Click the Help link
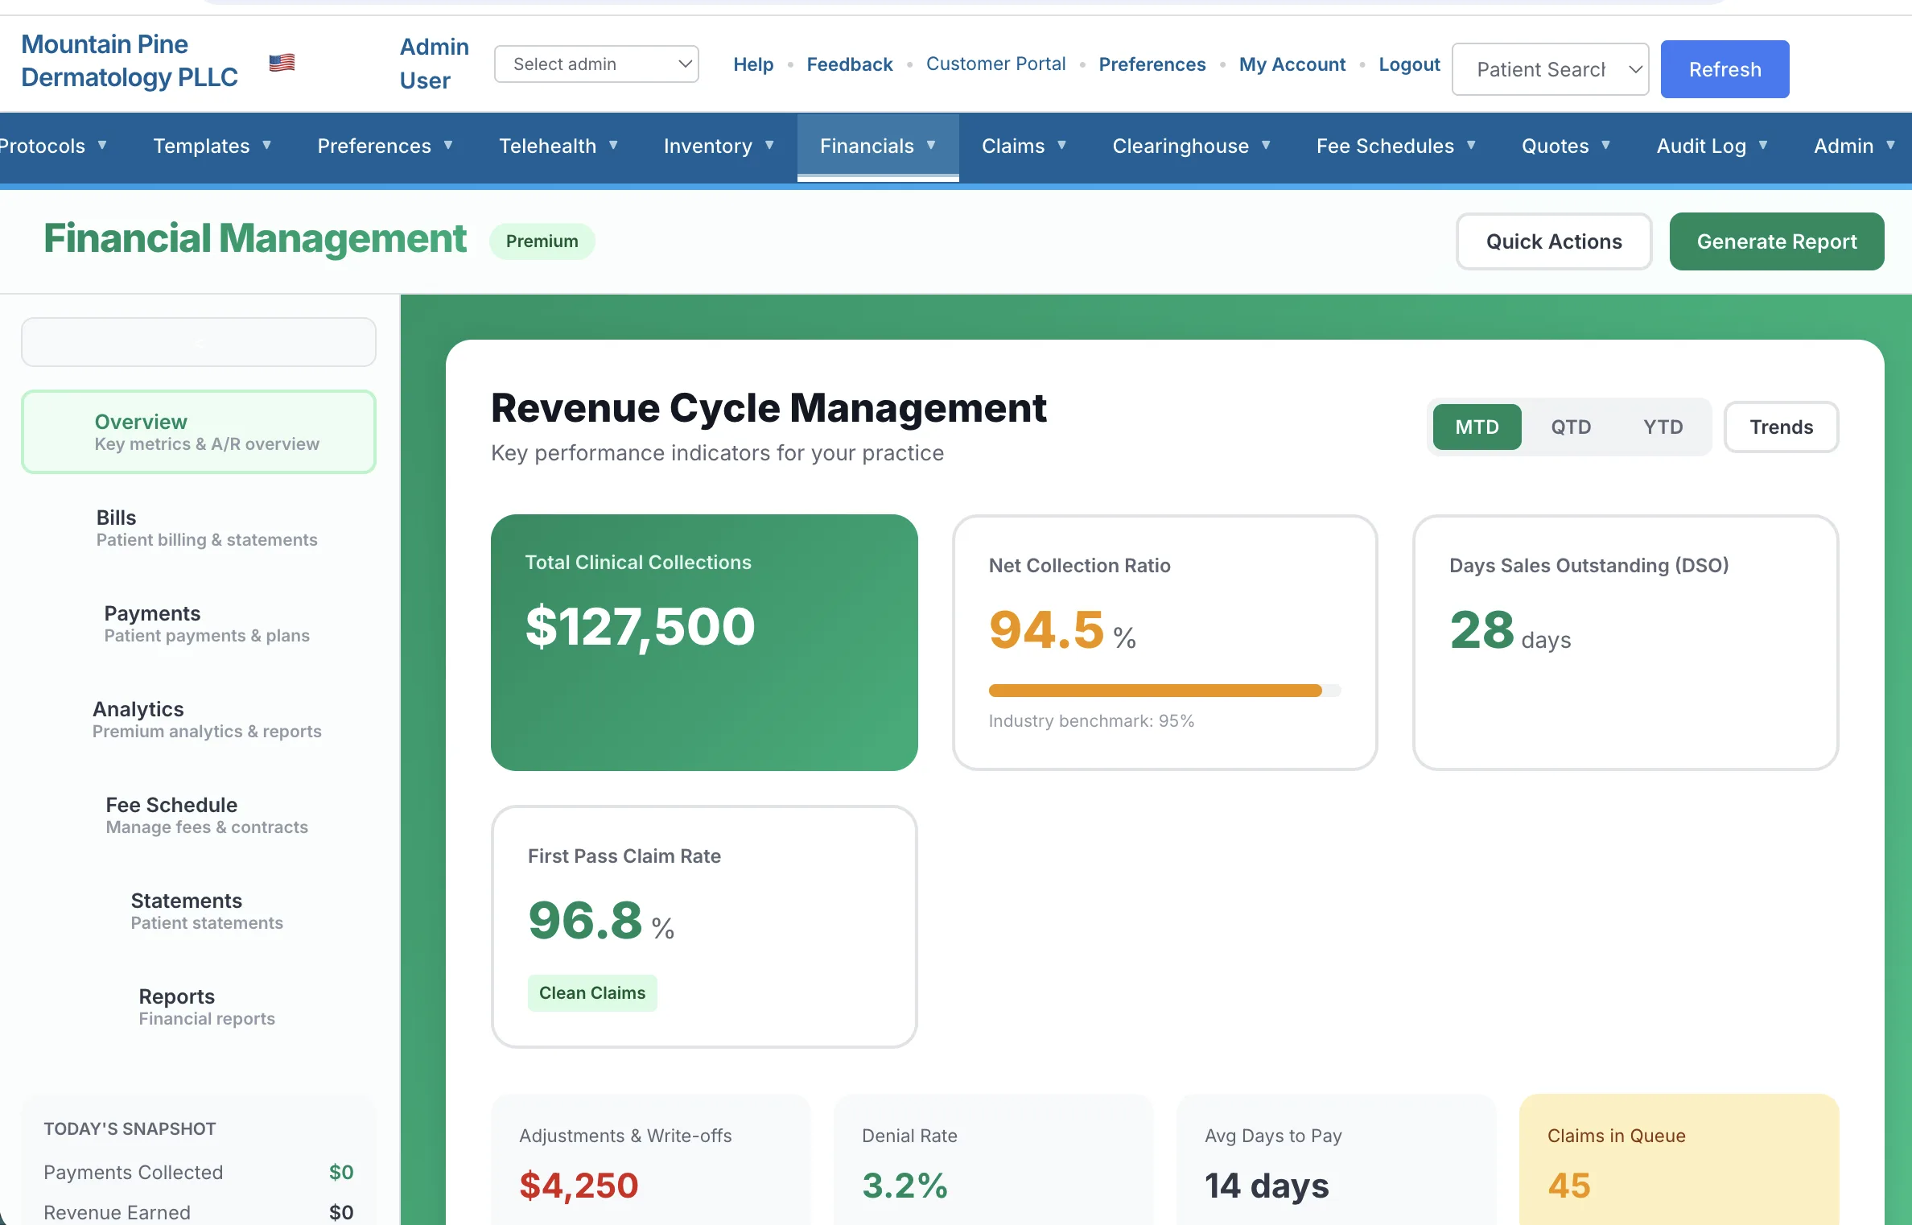The height and width of the screenshot is (1225, 1912). [x=753, y=64]
